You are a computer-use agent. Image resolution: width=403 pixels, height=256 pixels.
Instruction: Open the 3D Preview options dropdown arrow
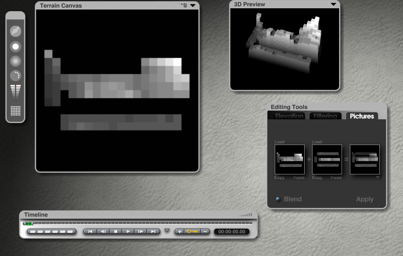[x=333, y=5]
